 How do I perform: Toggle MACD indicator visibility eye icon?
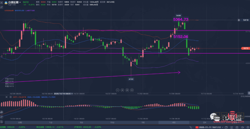10,97
